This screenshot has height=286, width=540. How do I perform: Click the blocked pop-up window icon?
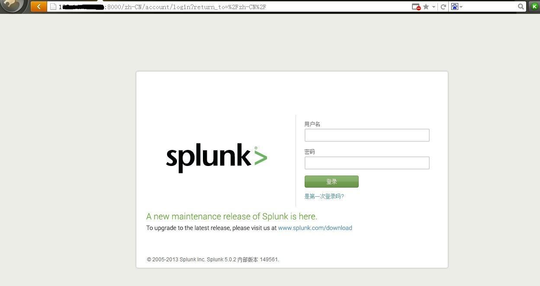coord(416,6)
